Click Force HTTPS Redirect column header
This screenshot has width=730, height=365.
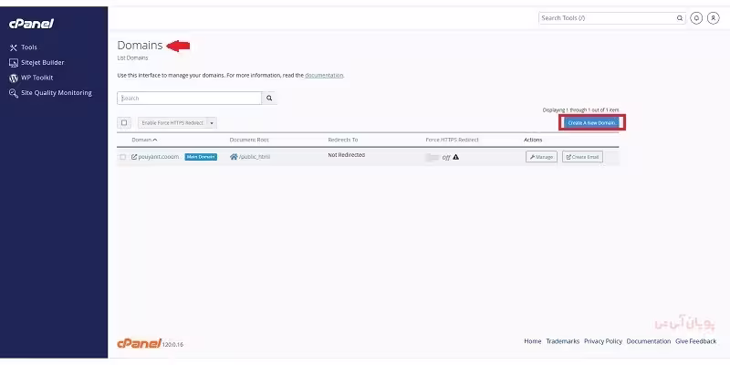(452, 140)
